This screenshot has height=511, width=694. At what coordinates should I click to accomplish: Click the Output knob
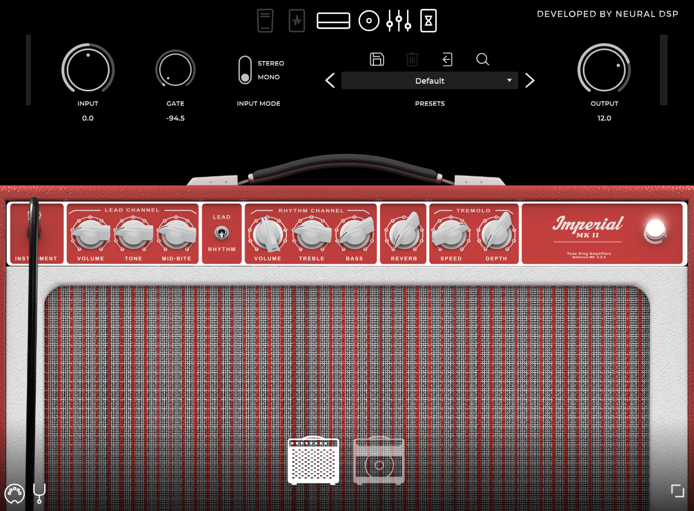click(604, 70)
